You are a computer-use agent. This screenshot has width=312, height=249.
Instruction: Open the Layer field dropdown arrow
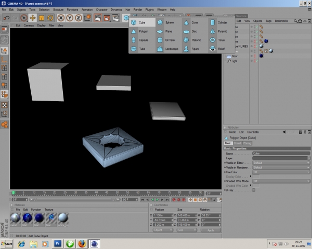click(309, 158)
